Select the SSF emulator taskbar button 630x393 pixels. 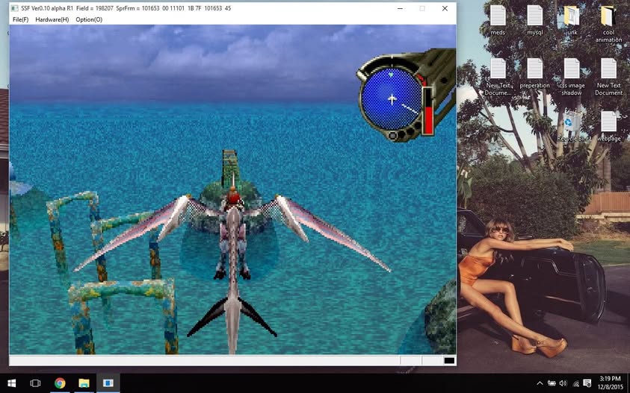tap(108, 383)
